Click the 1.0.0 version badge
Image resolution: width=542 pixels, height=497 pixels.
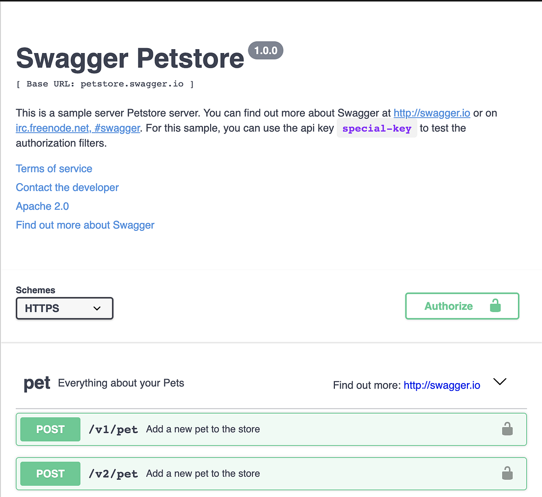266,50
